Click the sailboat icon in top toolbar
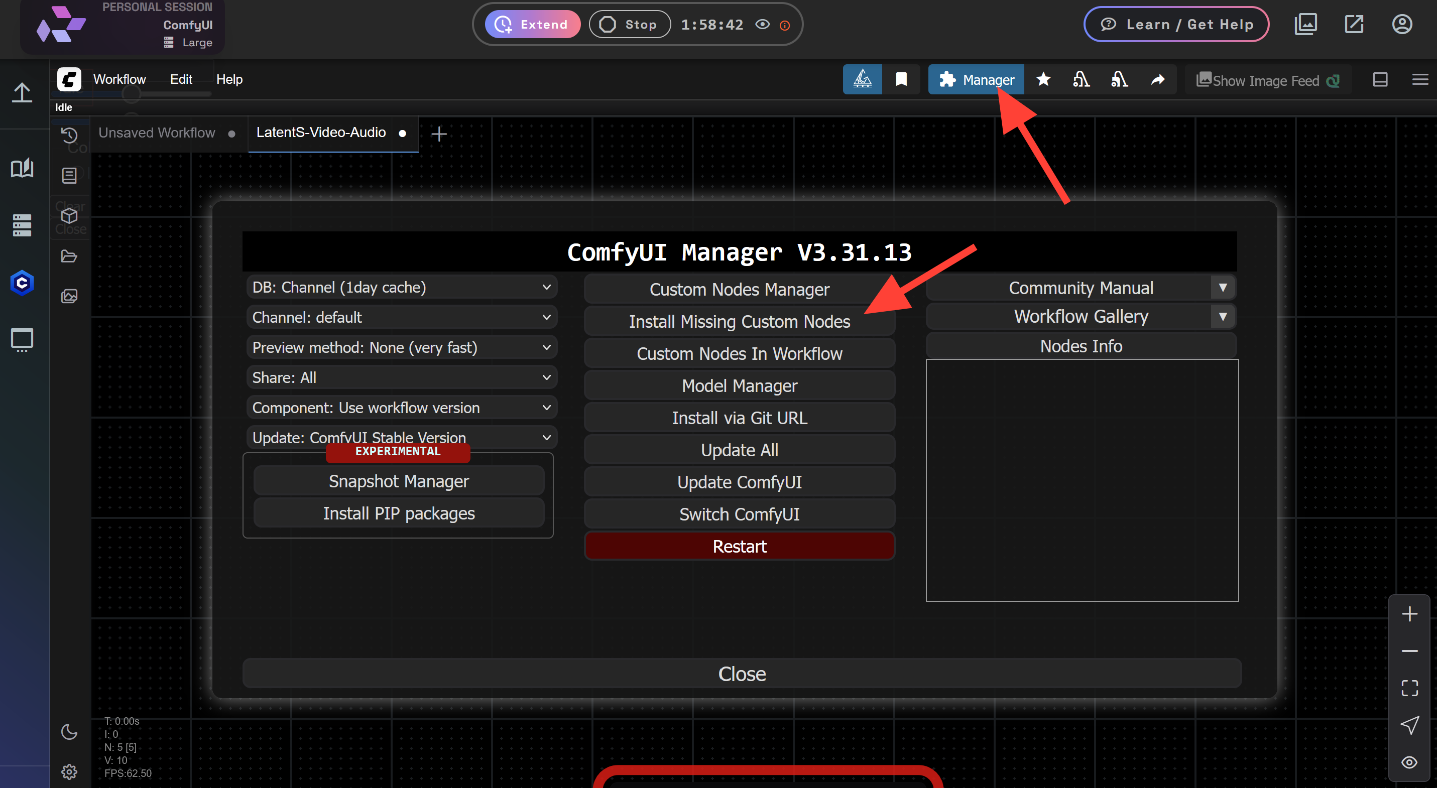Screen dimensions: 1437x788 (863, 80)
